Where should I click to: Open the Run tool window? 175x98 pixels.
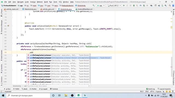click(7, 89)
